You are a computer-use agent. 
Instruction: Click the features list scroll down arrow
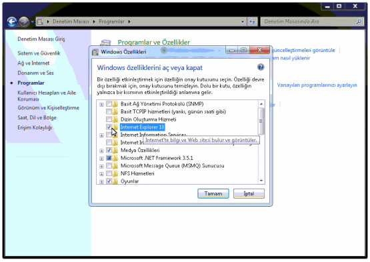(261, 181)
